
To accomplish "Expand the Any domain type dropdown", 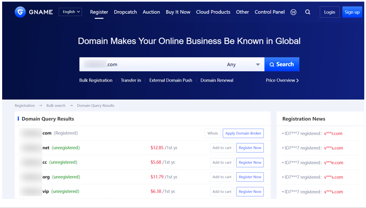I will pyautogui.click(x=243, y=64).
